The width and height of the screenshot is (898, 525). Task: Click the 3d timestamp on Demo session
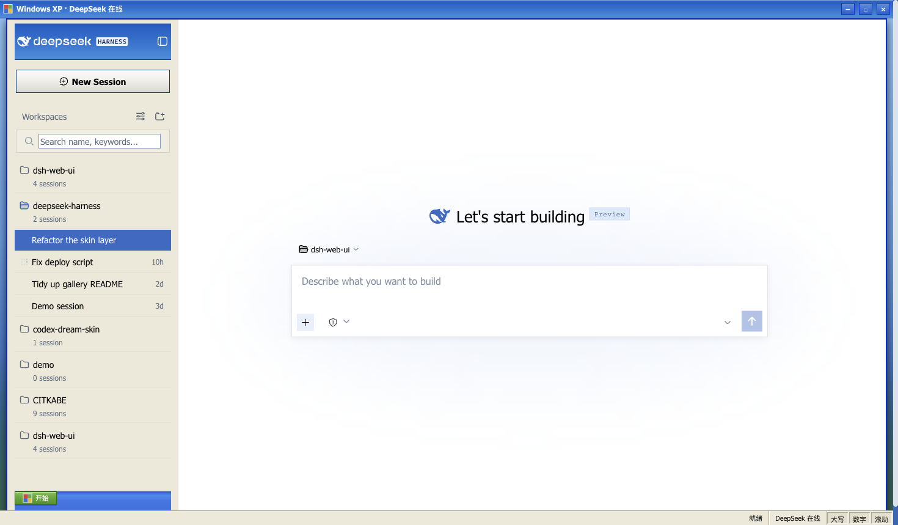click(159, 306)
